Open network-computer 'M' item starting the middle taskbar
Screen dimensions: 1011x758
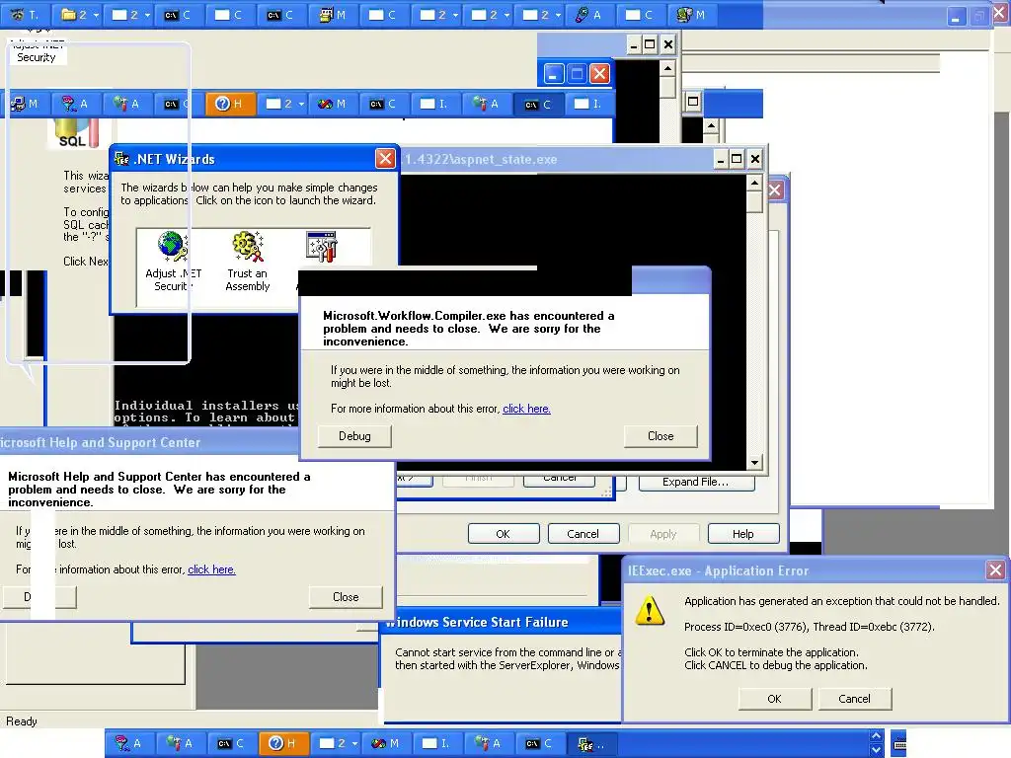(24, 104)
